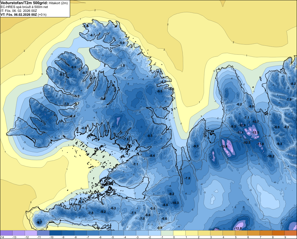This screenshot has height=239, width=297.
Task: Click the -12.0 temperature label
Action: click(x=238, y=228)
